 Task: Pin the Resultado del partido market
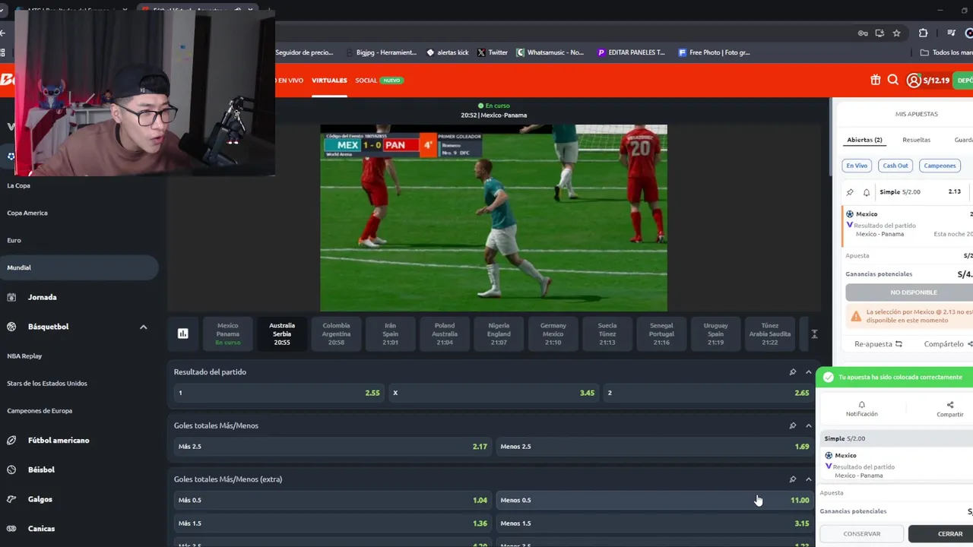pyautogui.click(x=793, y=372)
